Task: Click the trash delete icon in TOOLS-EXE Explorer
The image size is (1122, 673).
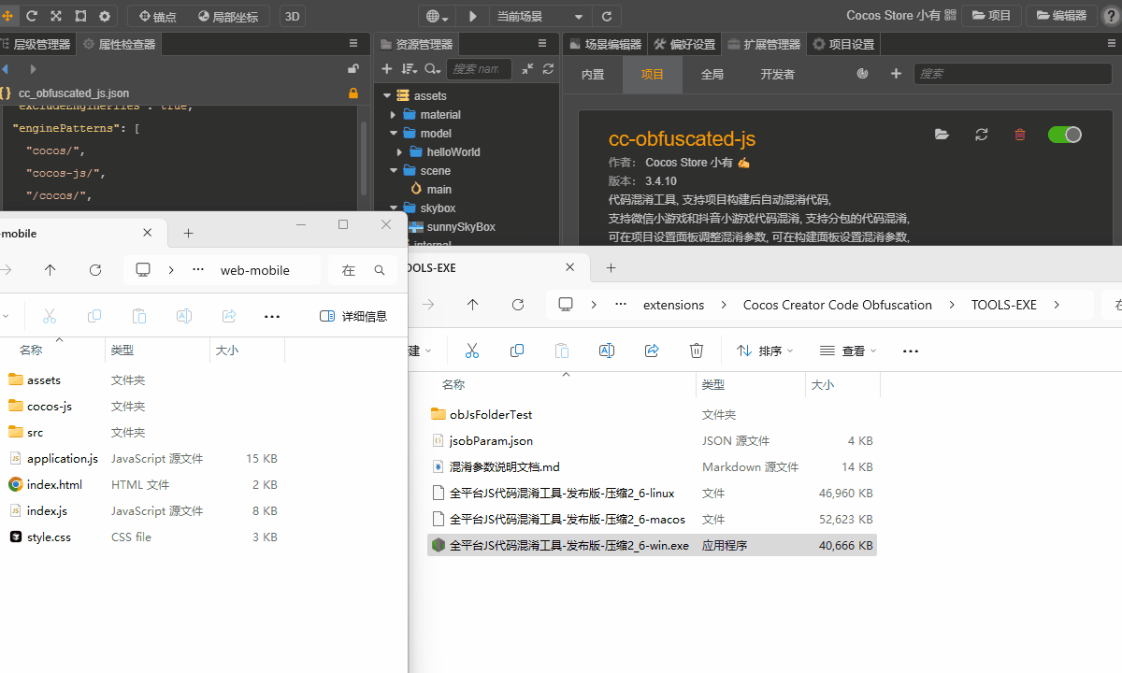Action: tap(697, 351)
